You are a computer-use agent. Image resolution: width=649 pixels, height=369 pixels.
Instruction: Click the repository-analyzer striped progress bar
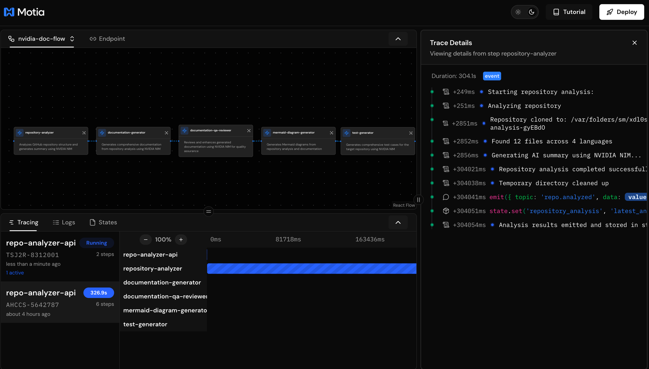tap(312, 269)
